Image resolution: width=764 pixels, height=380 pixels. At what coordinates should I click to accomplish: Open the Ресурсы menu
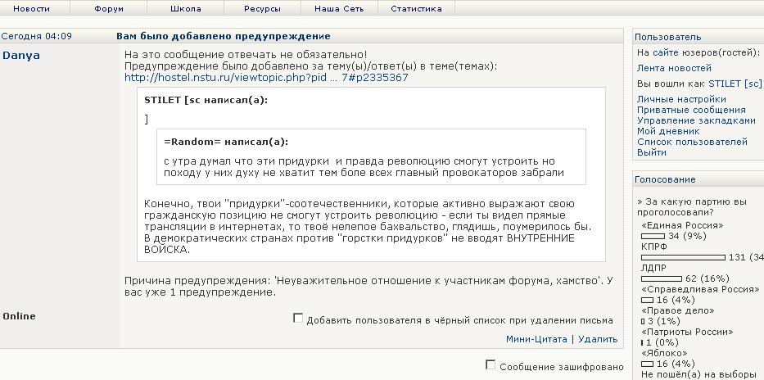pyautogui.click(x=262, y=9)
